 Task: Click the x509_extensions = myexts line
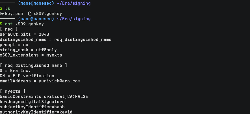click(x=31, y=55)
